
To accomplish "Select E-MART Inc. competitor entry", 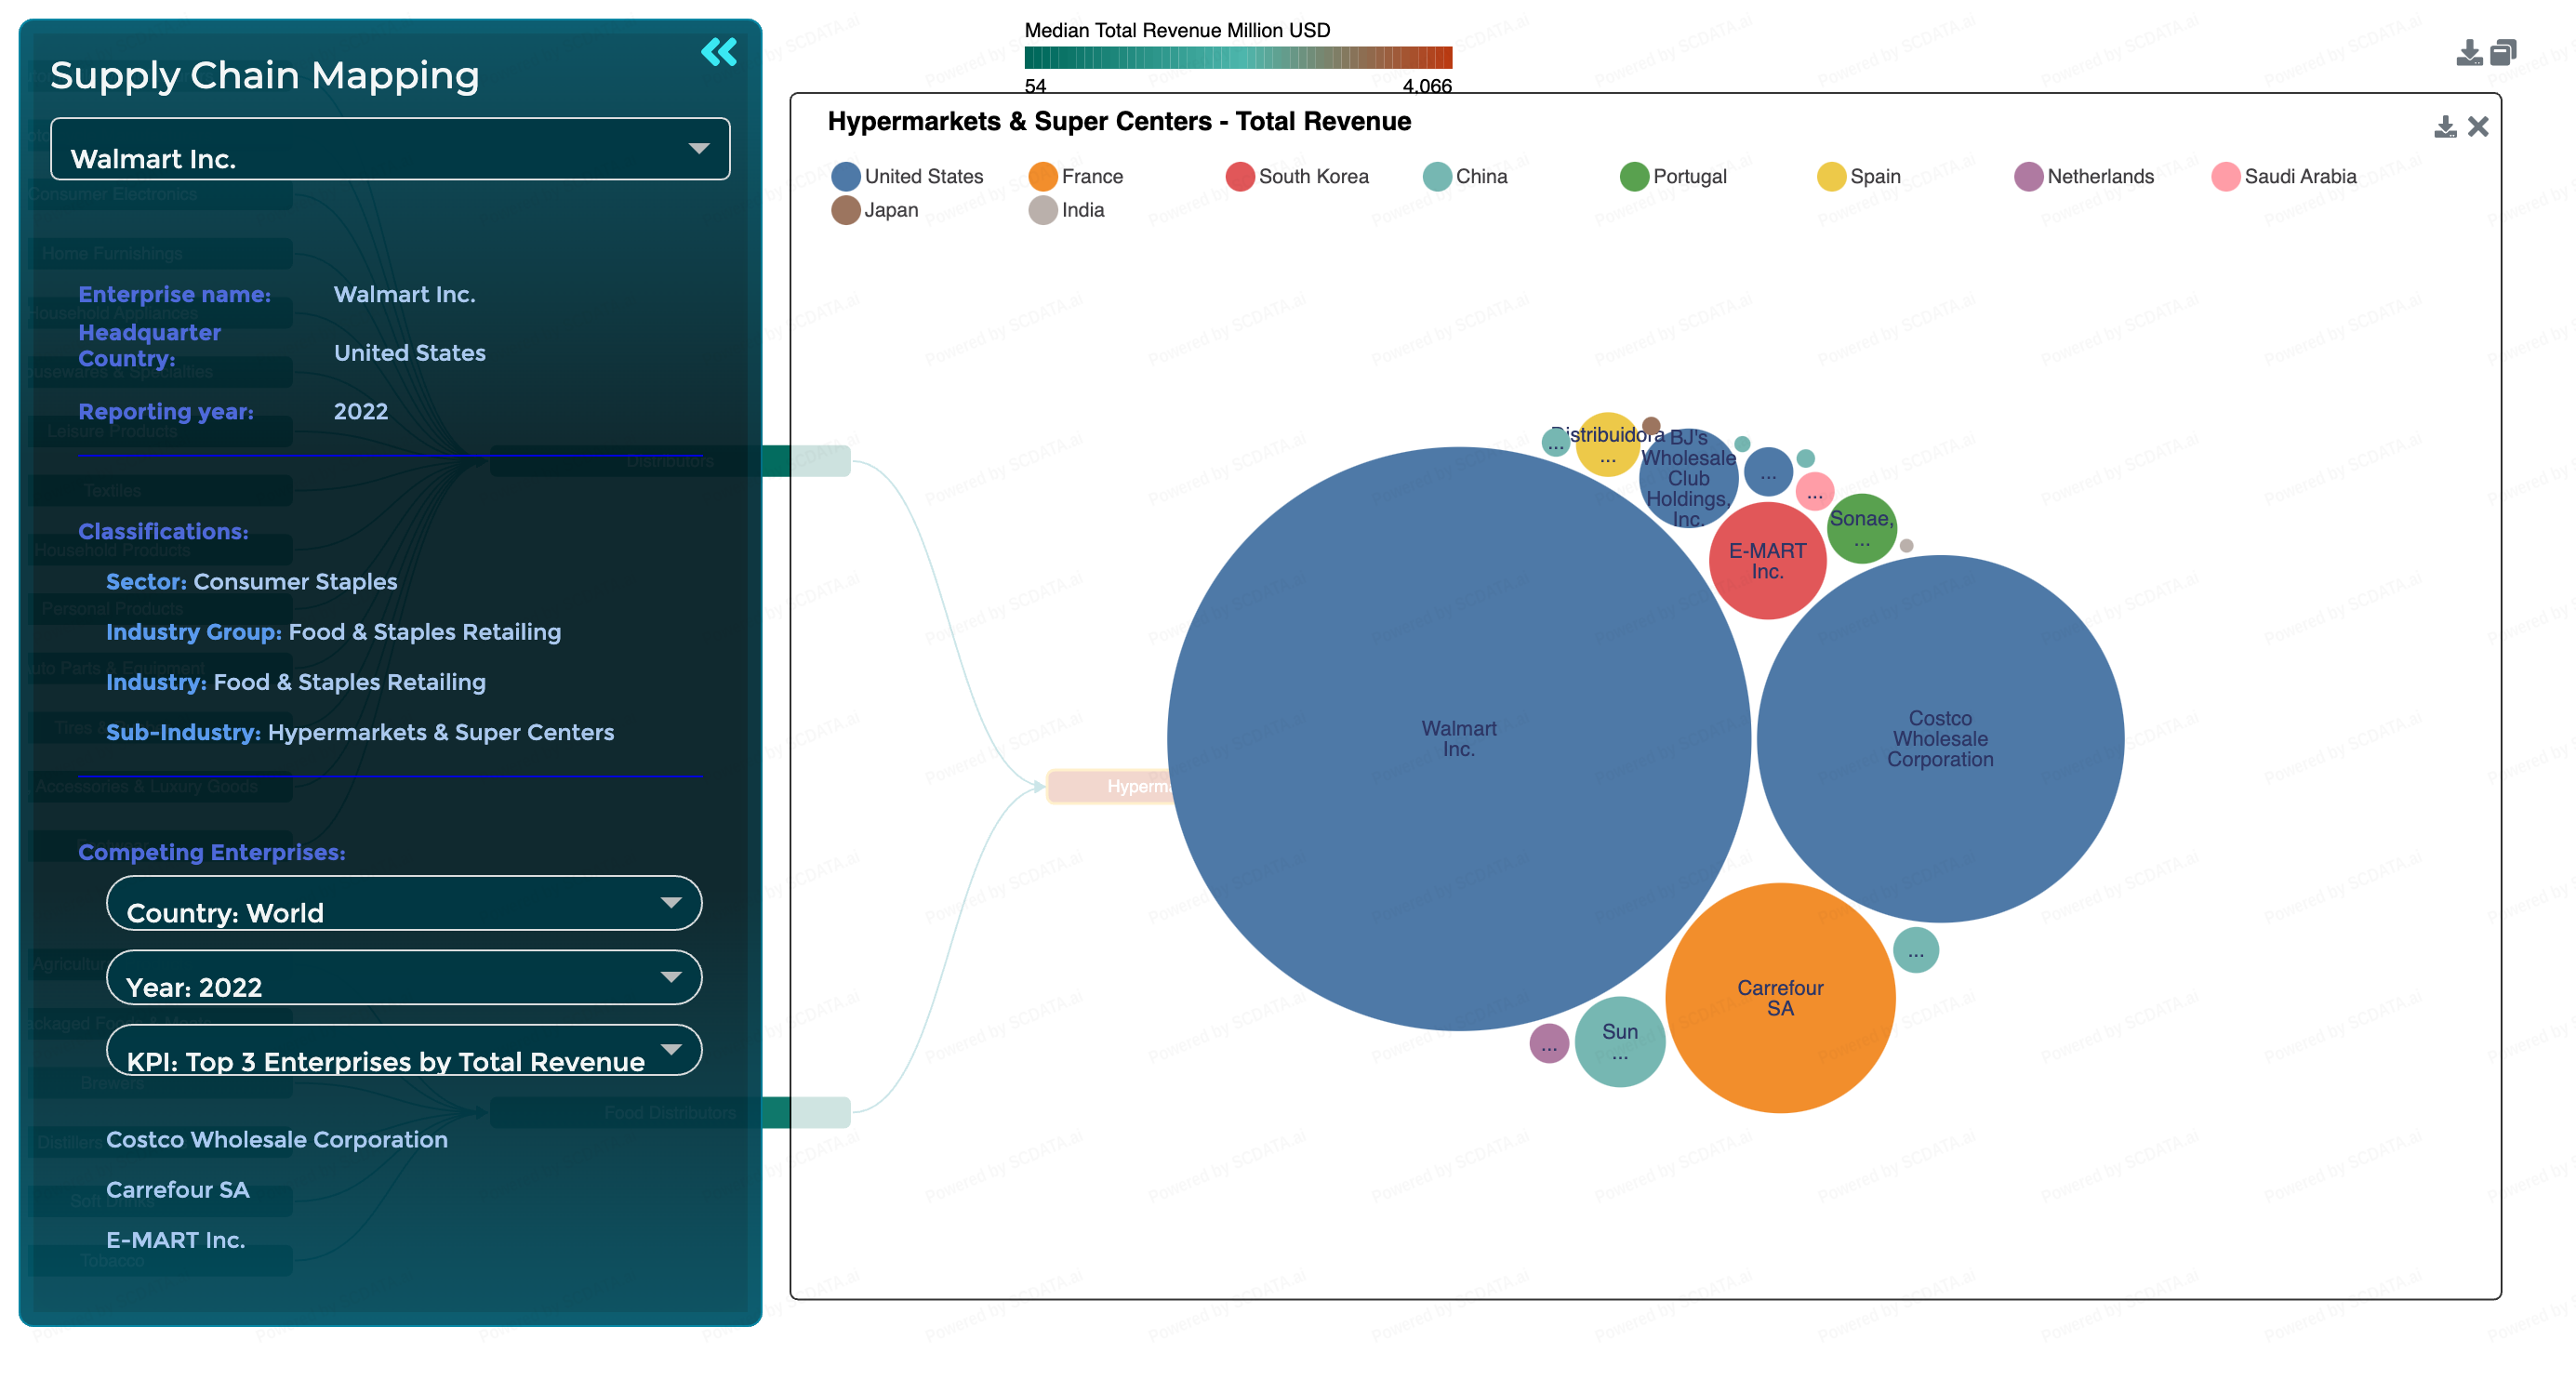I will pos(175,1239).
